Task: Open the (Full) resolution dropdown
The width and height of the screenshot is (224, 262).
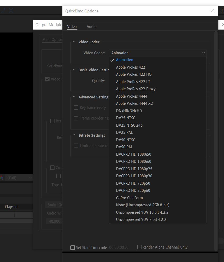Action: click(x=20, y=178)
